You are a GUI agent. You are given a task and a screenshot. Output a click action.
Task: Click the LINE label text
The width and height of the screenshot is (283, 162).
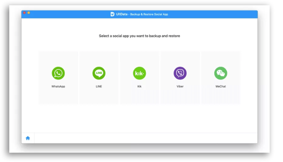point(99,86)
